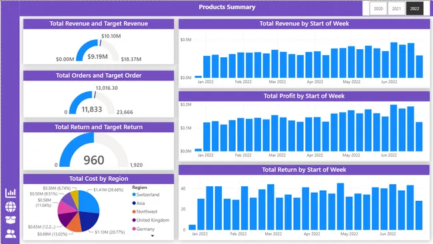The image size is (433, 244).
Task: Click the $10.10M target revenue label
Action: 111,36
